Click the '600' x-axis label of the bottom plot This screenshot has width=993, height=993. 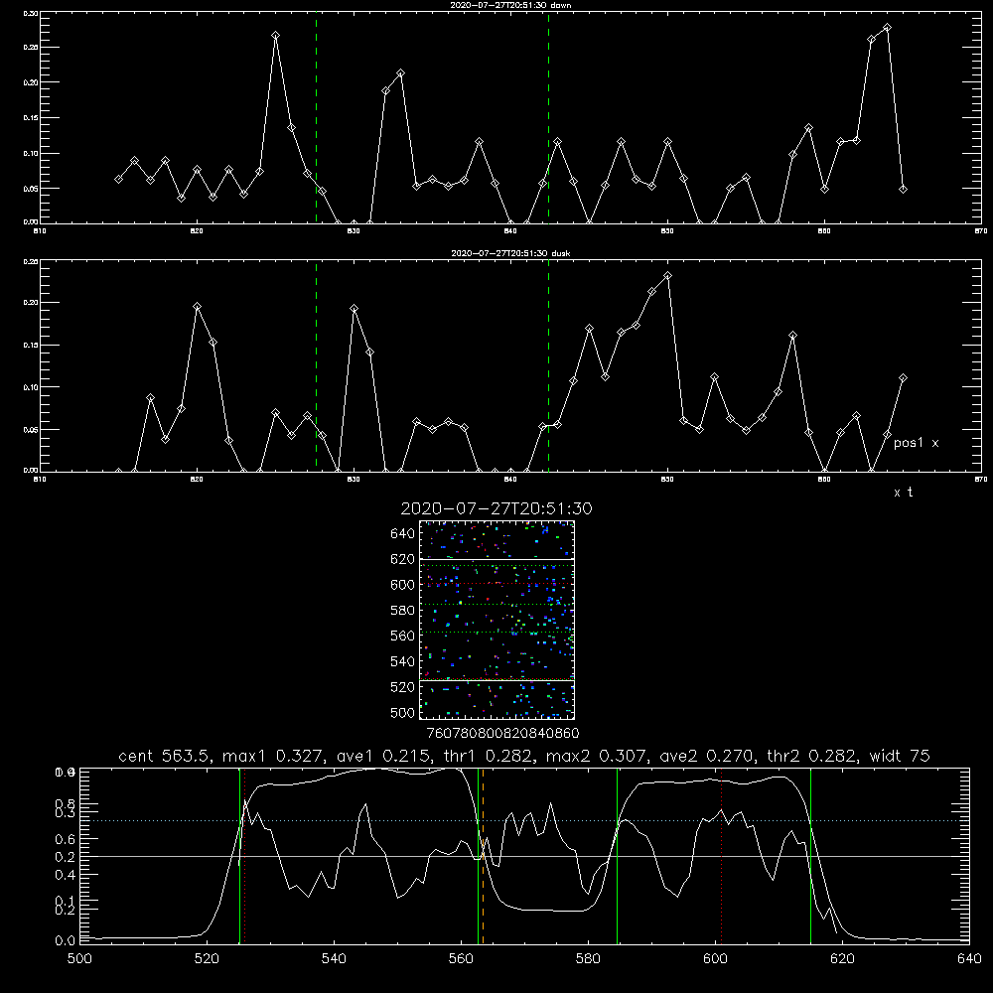[x=715, y=959]
